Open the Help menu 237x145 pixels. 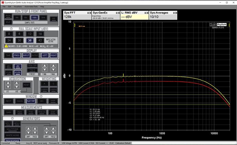coord(42,7)
